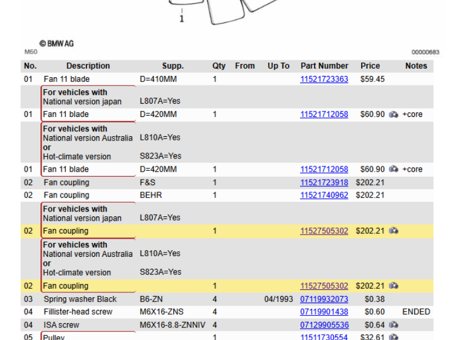Click the Notes column header

point(416,66)
